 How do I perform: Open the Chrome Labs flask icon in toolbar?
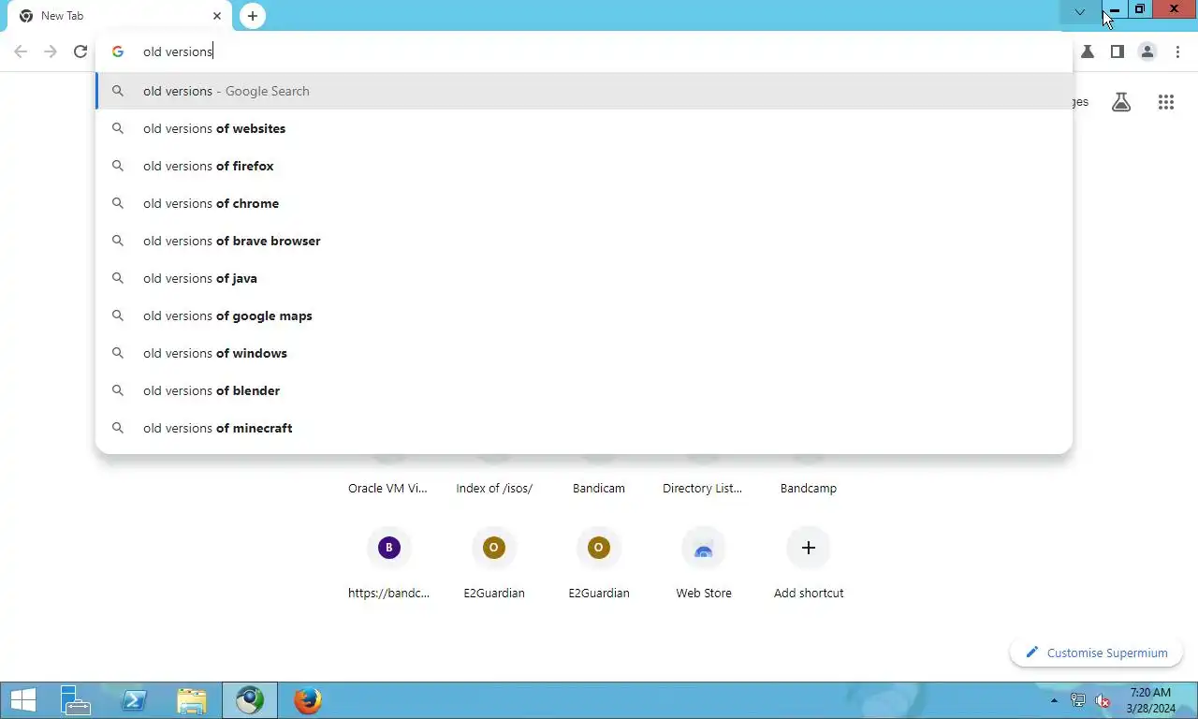pos(1088,51)
